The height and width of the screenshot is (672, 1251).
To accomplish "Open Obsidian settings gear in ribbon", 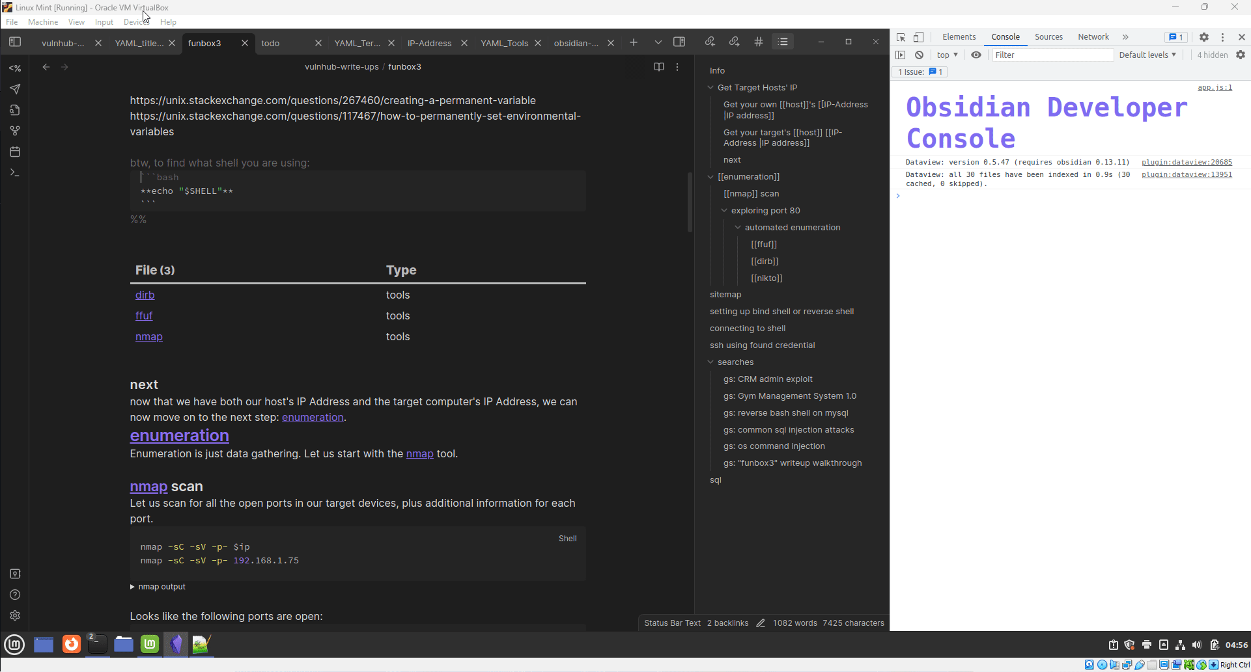I will pyautogui.click(x=15, y=615).
